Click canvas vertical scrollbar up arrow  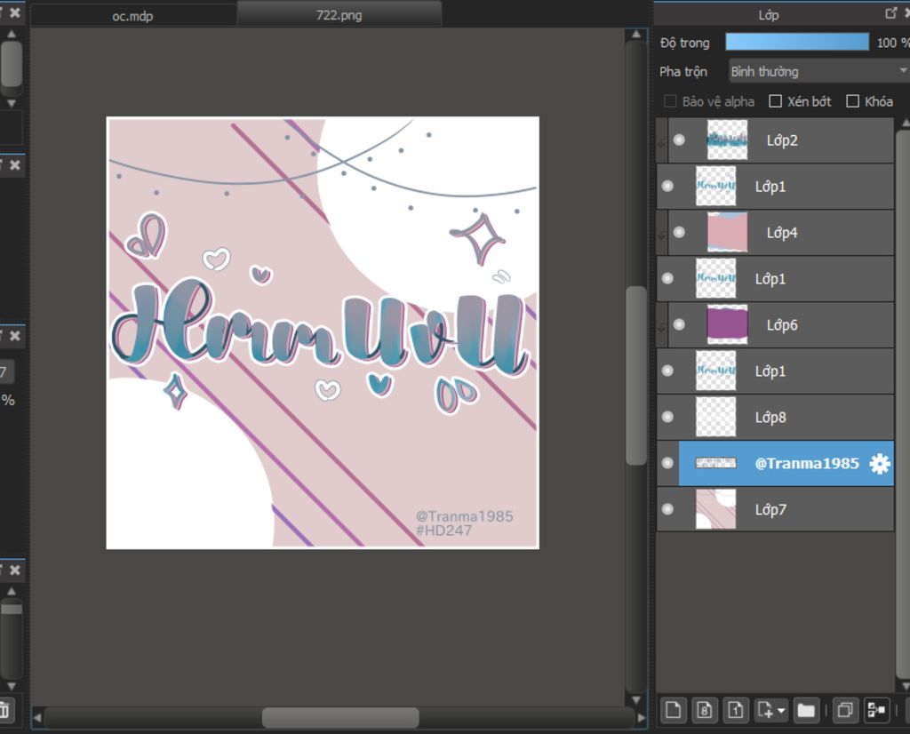coord(636,35)
